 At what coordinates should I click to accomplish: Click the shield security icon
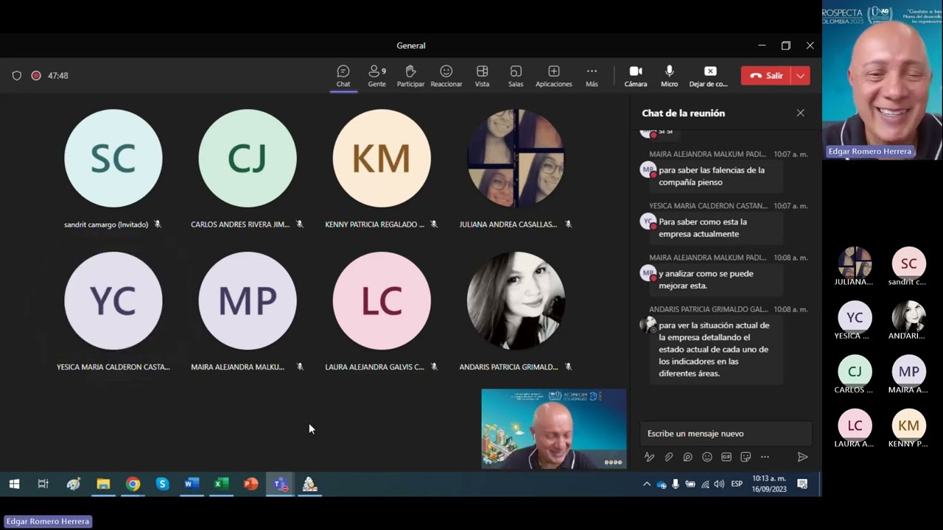(x=17, y=76)
